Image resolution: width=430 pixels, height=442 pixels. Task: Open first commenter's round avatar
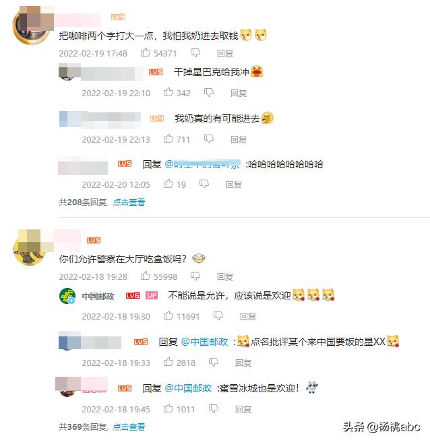point(30,26)
